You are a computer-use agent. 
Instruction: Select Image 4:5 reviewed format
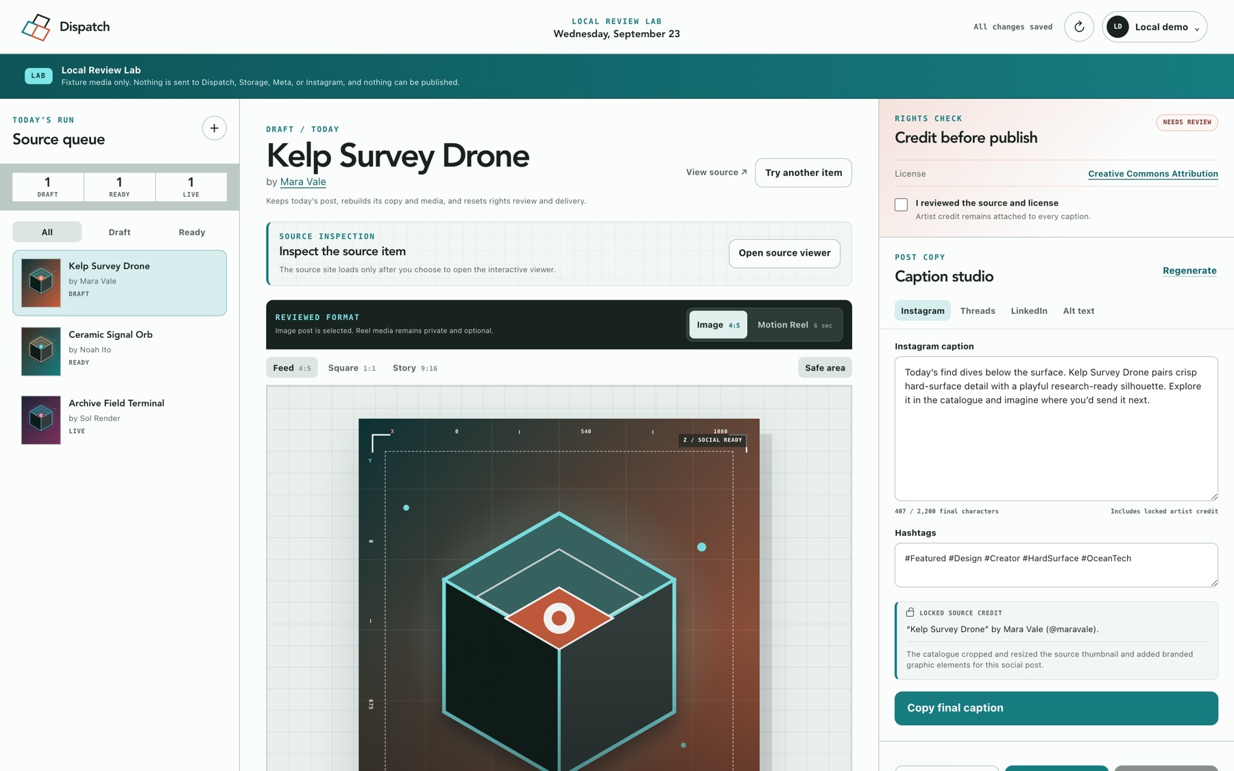[x=718, y=325]
